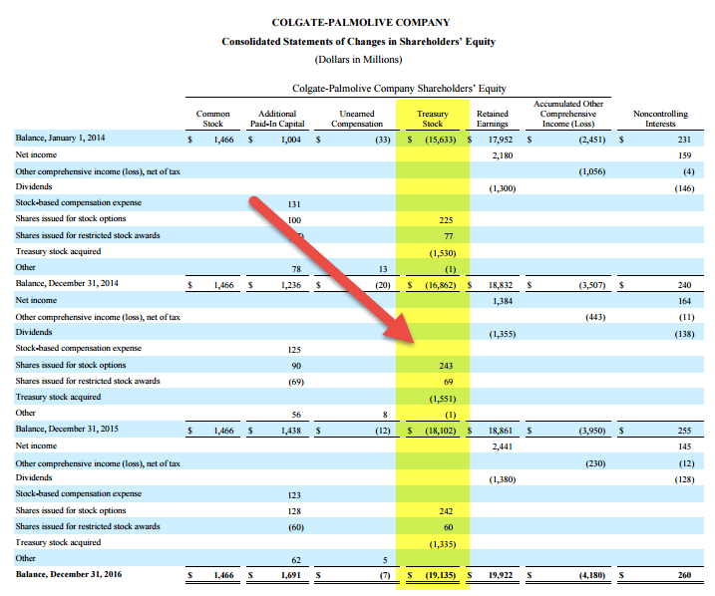
Task: Click the 1,438 paid-in capital balance
Action: (x=291, y=431)
